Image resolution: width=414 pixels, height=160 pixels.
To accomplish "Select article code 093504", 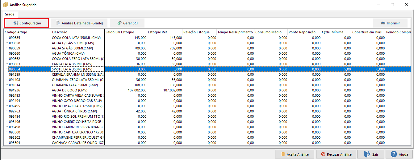I will point(15,143).
